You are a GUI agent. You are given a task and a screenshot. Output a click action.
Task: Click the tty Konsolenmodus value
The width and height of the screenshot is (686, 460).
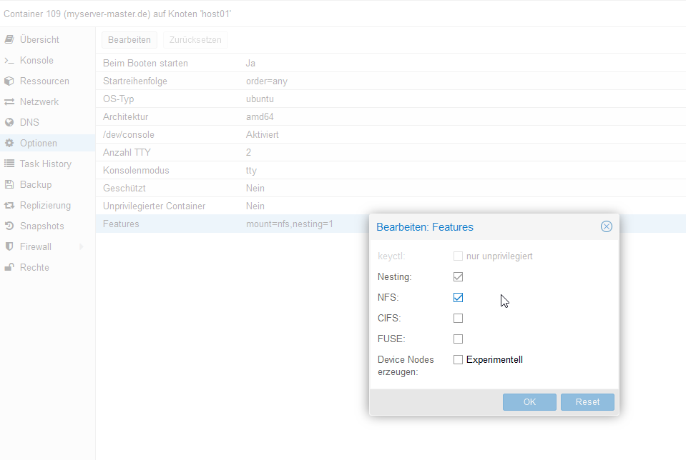tap(251, 171)
